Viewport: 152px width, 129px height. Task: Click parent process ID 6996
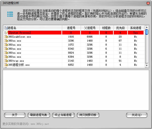click(90, 37)
